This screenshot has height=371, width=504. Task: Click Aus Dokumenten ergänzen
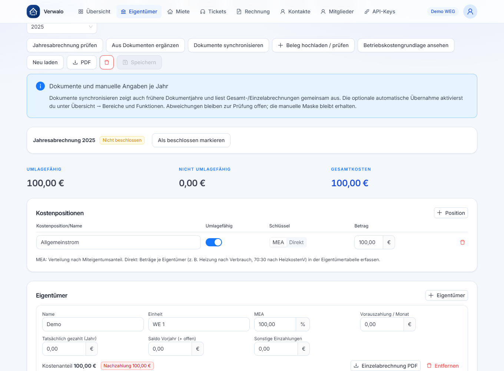(x=145, y=45)
